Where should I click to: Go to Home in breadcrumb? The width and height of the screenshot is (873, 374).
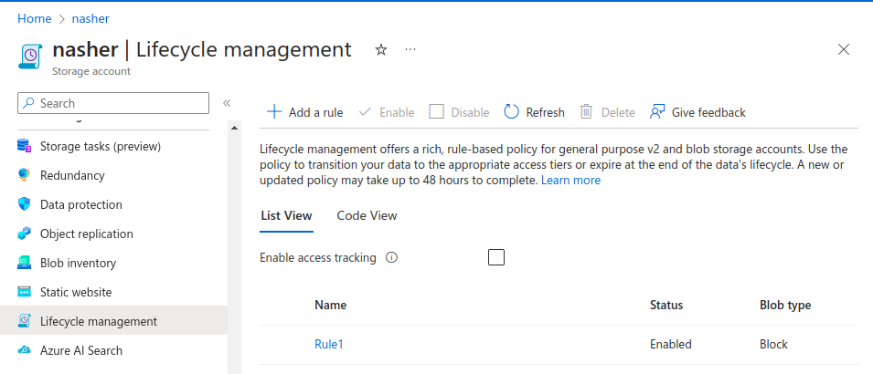[34, 18]
